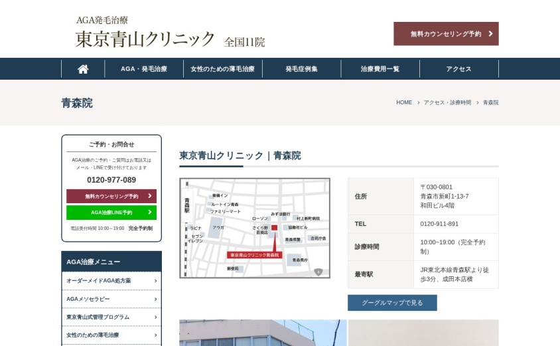The width and height of the screenshot is (560, 346).
Task: Click the 完全予約制 text in sidebar
Action: pyautogui.click(x=141, y=228)
